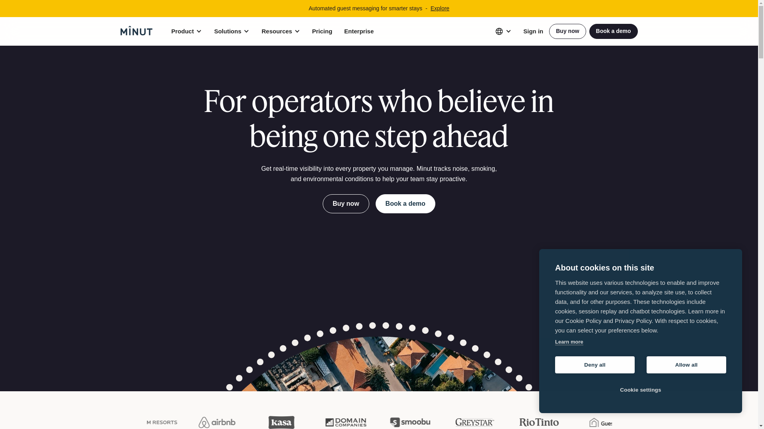Click Sign in
Image resolution: width=764 pixels, height=429 pixels.
(x=533, y=31)
